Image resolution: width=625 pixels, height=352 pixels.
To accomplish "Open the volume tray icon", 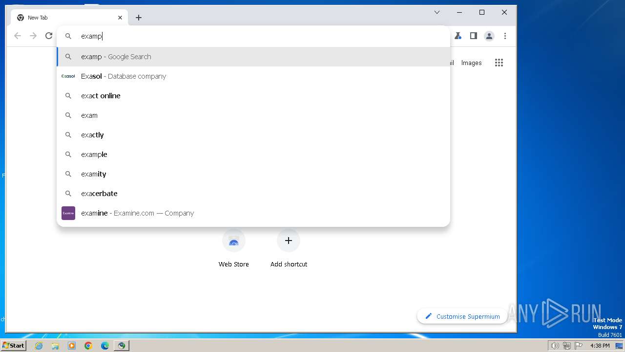I will click(x=555, y=346).
